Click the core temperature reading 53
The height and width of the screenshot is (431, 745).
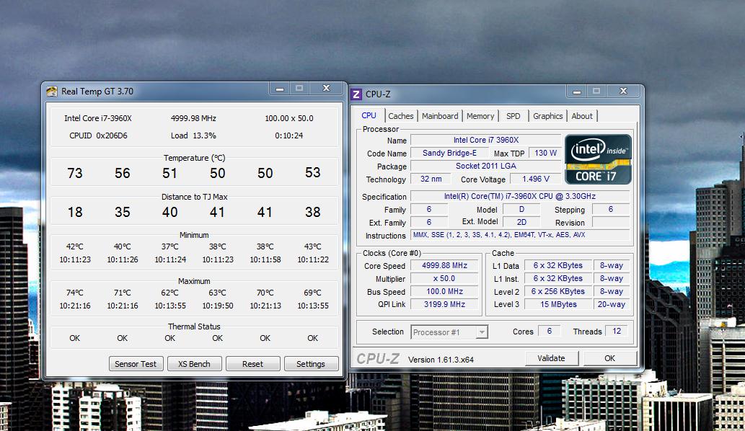[312, 172]
